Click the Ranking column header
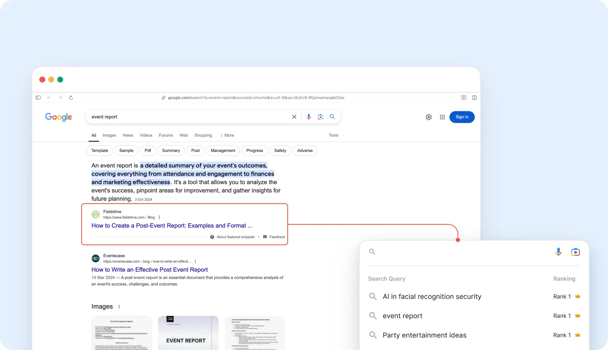 coord(564,279)
